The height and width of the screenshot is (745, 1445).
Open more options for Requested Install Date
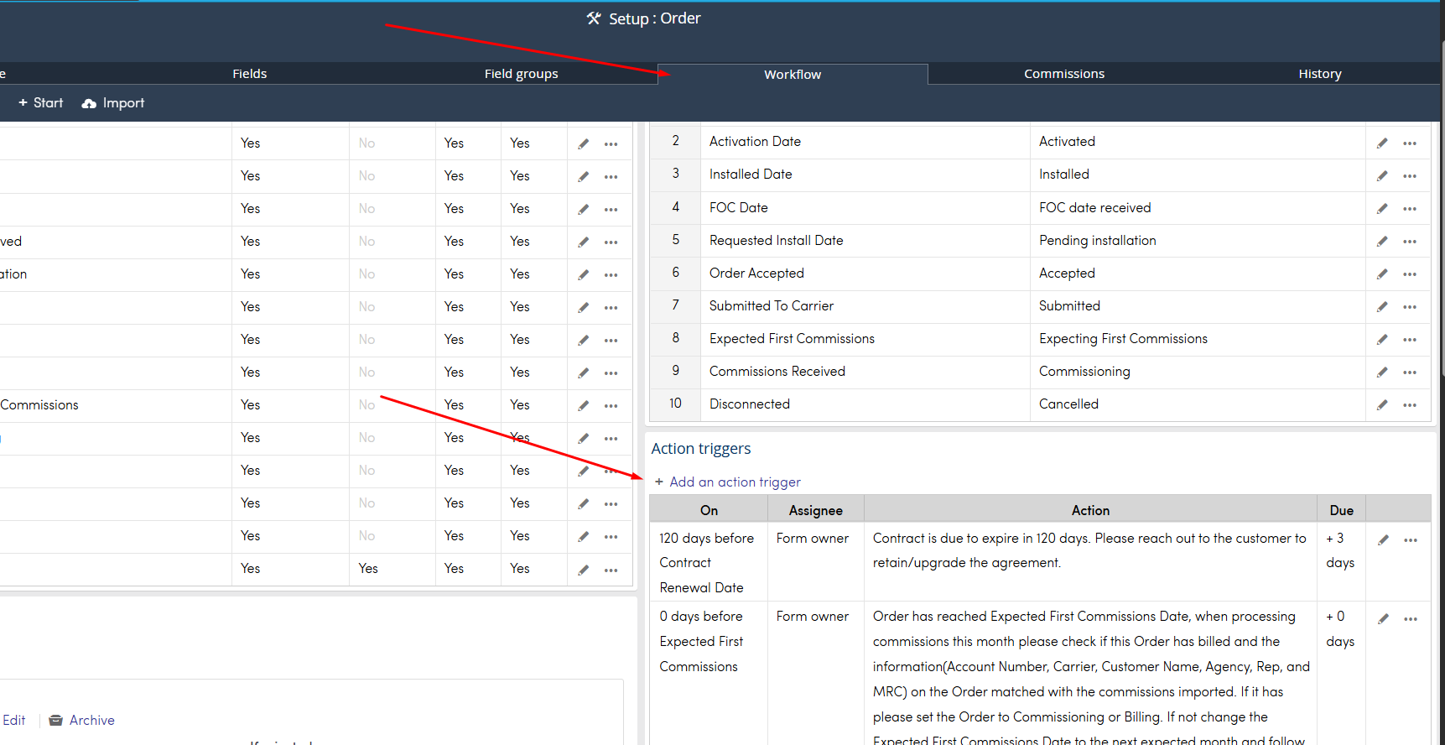pyautogui.click(x=1410, y=242)
